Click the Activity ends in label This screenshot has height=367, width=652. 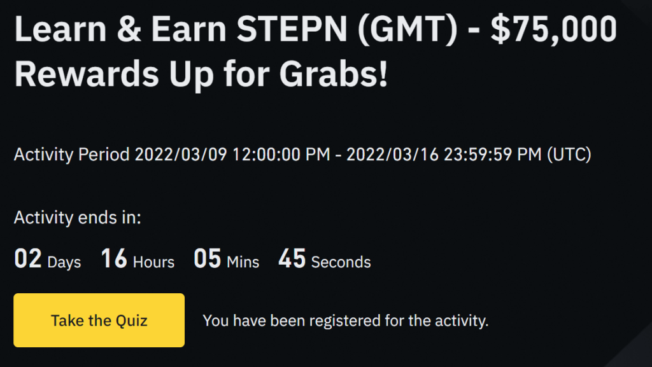coord(77,218)
